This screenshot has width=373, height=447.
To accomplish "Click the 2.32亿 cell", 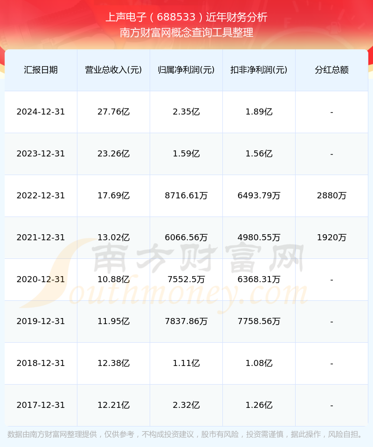I will coord(186,405).
